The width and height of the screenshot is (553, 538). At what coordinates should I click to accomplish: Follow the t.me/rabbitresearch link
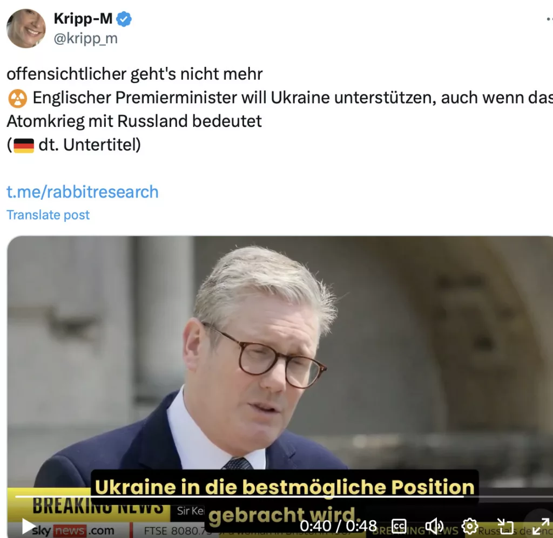tap(83, 192)
